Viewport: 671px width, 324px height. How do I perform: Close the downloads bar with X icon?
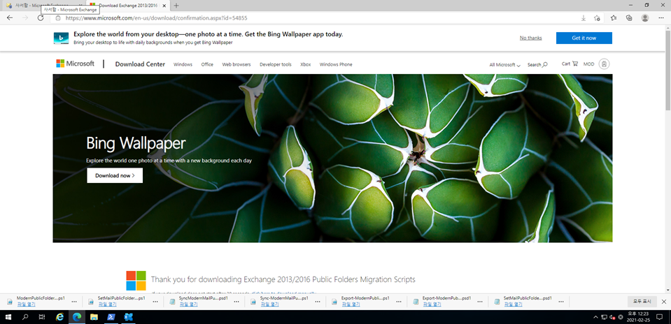[x=664, y=302]
